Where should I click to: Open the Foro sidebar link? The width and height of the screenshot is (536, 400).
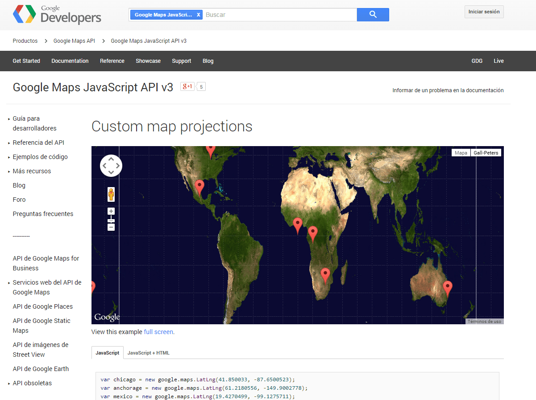click(x=19, y=200)
